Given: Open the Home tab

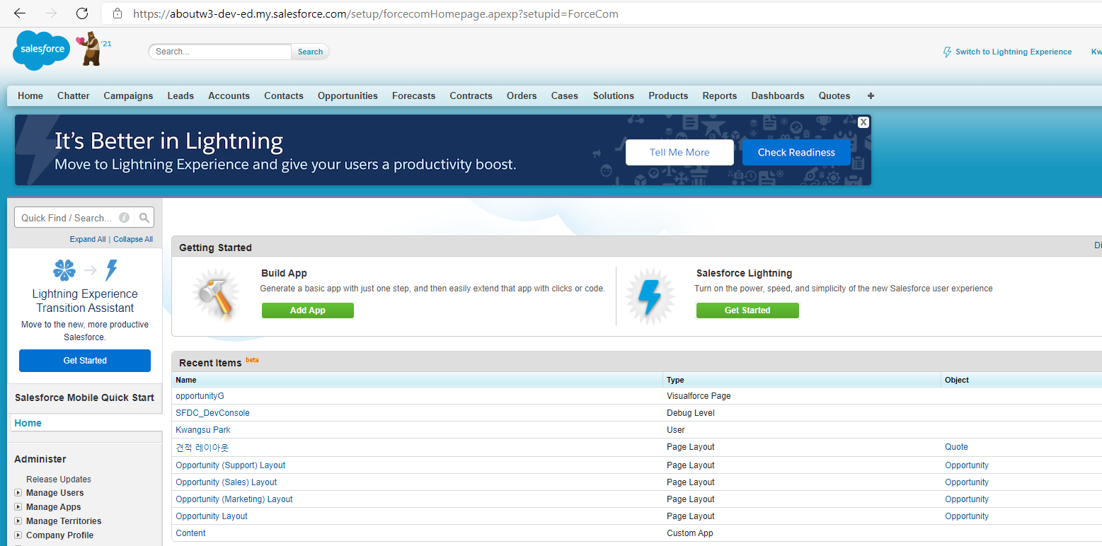Looking at the screenshot, I should 30,95.
